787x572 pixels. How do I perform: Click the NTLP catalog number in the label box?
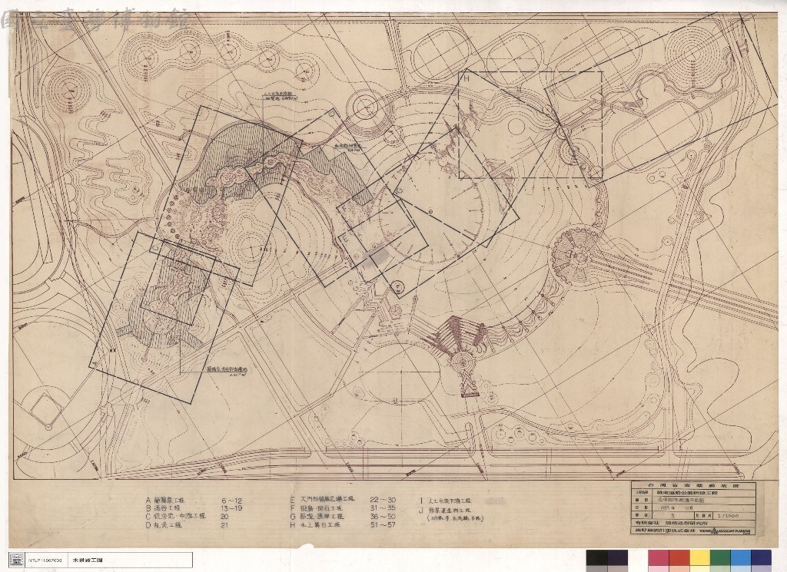pos(45,560)
